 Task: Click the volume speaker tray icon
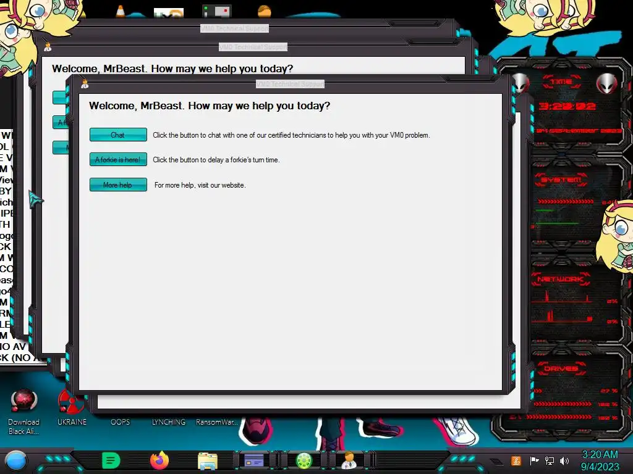(564, 460)
